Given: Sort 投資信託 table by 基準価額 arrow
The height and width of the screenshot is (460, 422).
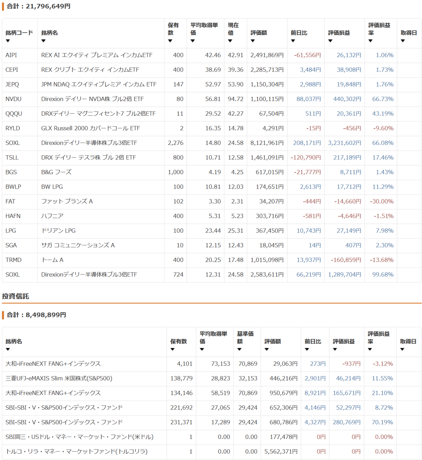Looking at the screenshot, I should pos(239,349).
